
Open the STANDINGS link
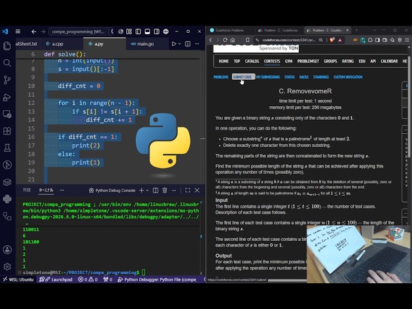click(x=321, y=77)
